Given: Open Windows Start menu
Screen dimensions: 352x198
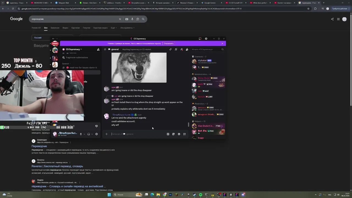Looking at the screenshot, I should (109, 195).
